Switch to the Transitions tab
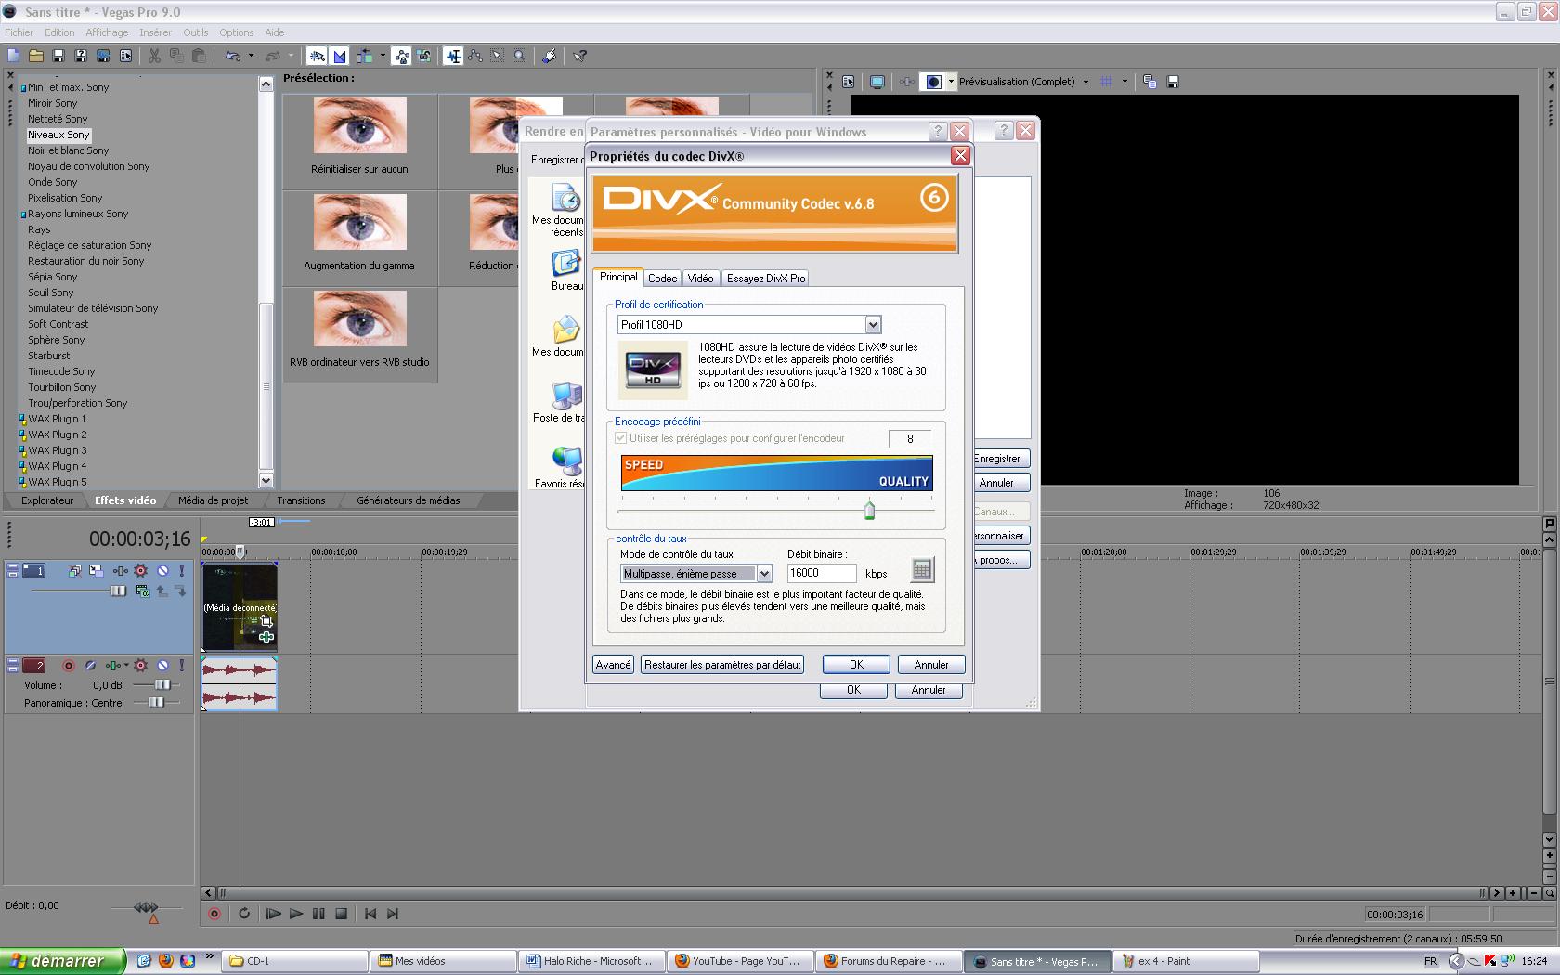 click(x=301, y=500)
